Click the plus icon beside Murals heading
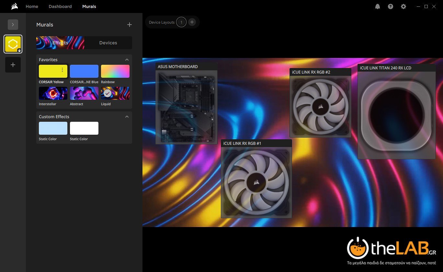The height and width of the screenshot is (272, 443). 130,25
